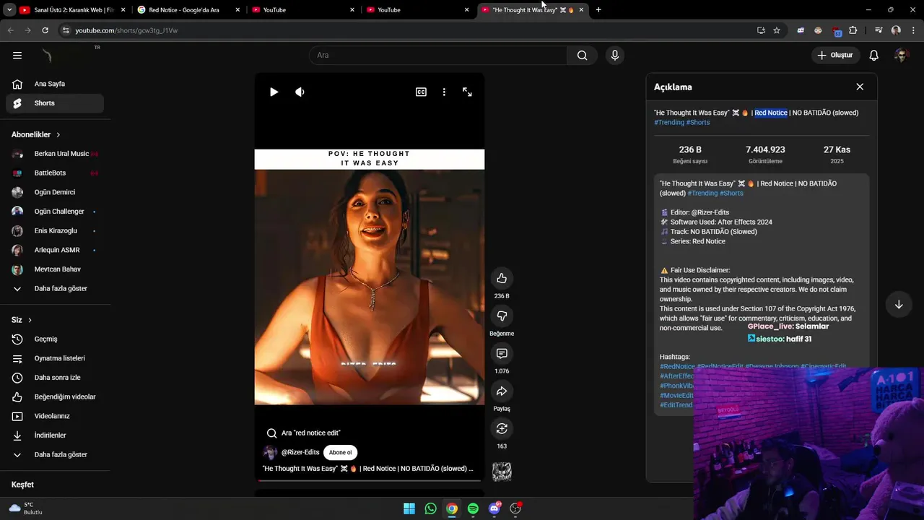Open Shorts in the sidebar
The width and height of the screenshot is (924, 520).
point(55,103)
